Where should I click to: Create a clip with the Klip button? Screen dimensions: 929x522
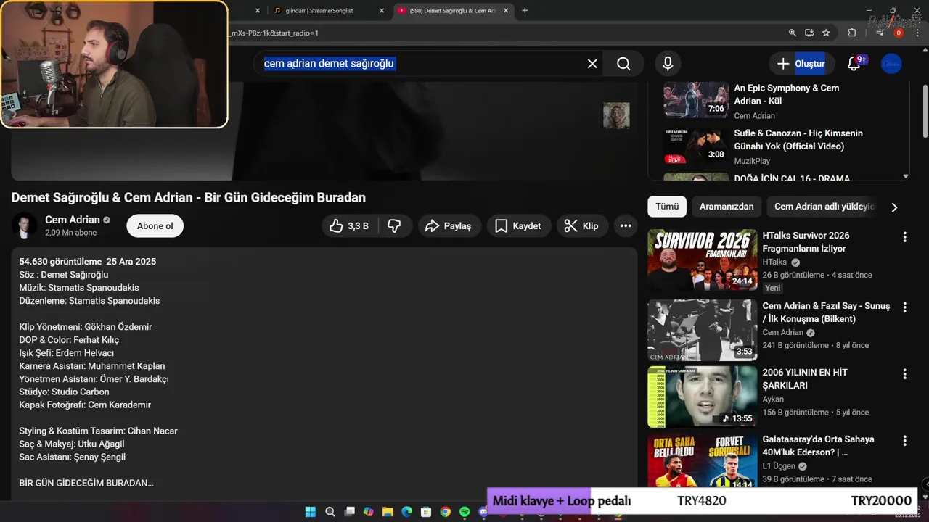[x=582, y=226]
